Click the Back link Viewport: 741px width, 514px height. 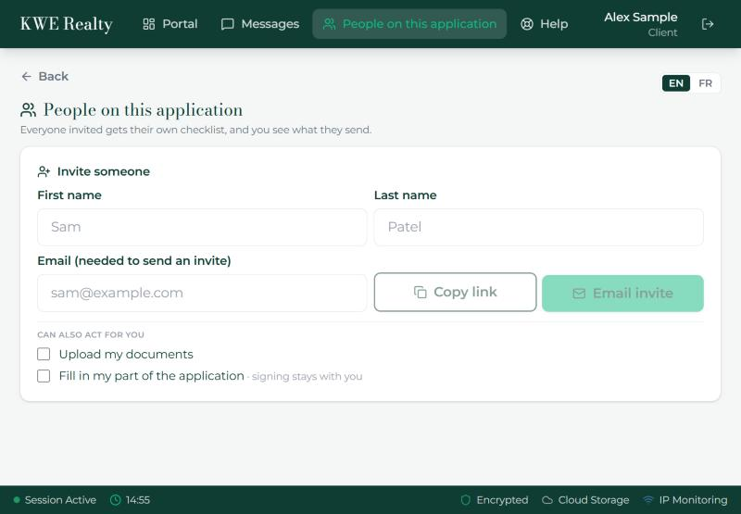click(x=45, y=77)
